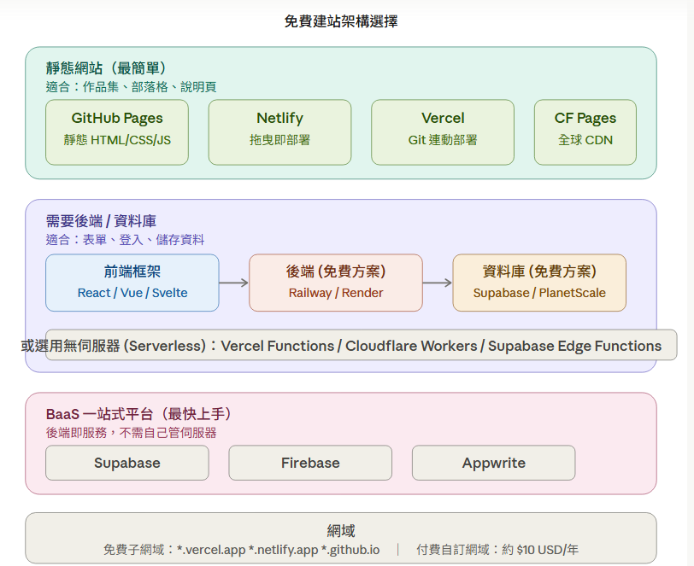
Task: Select the Appwrite box
Action: 493,463
